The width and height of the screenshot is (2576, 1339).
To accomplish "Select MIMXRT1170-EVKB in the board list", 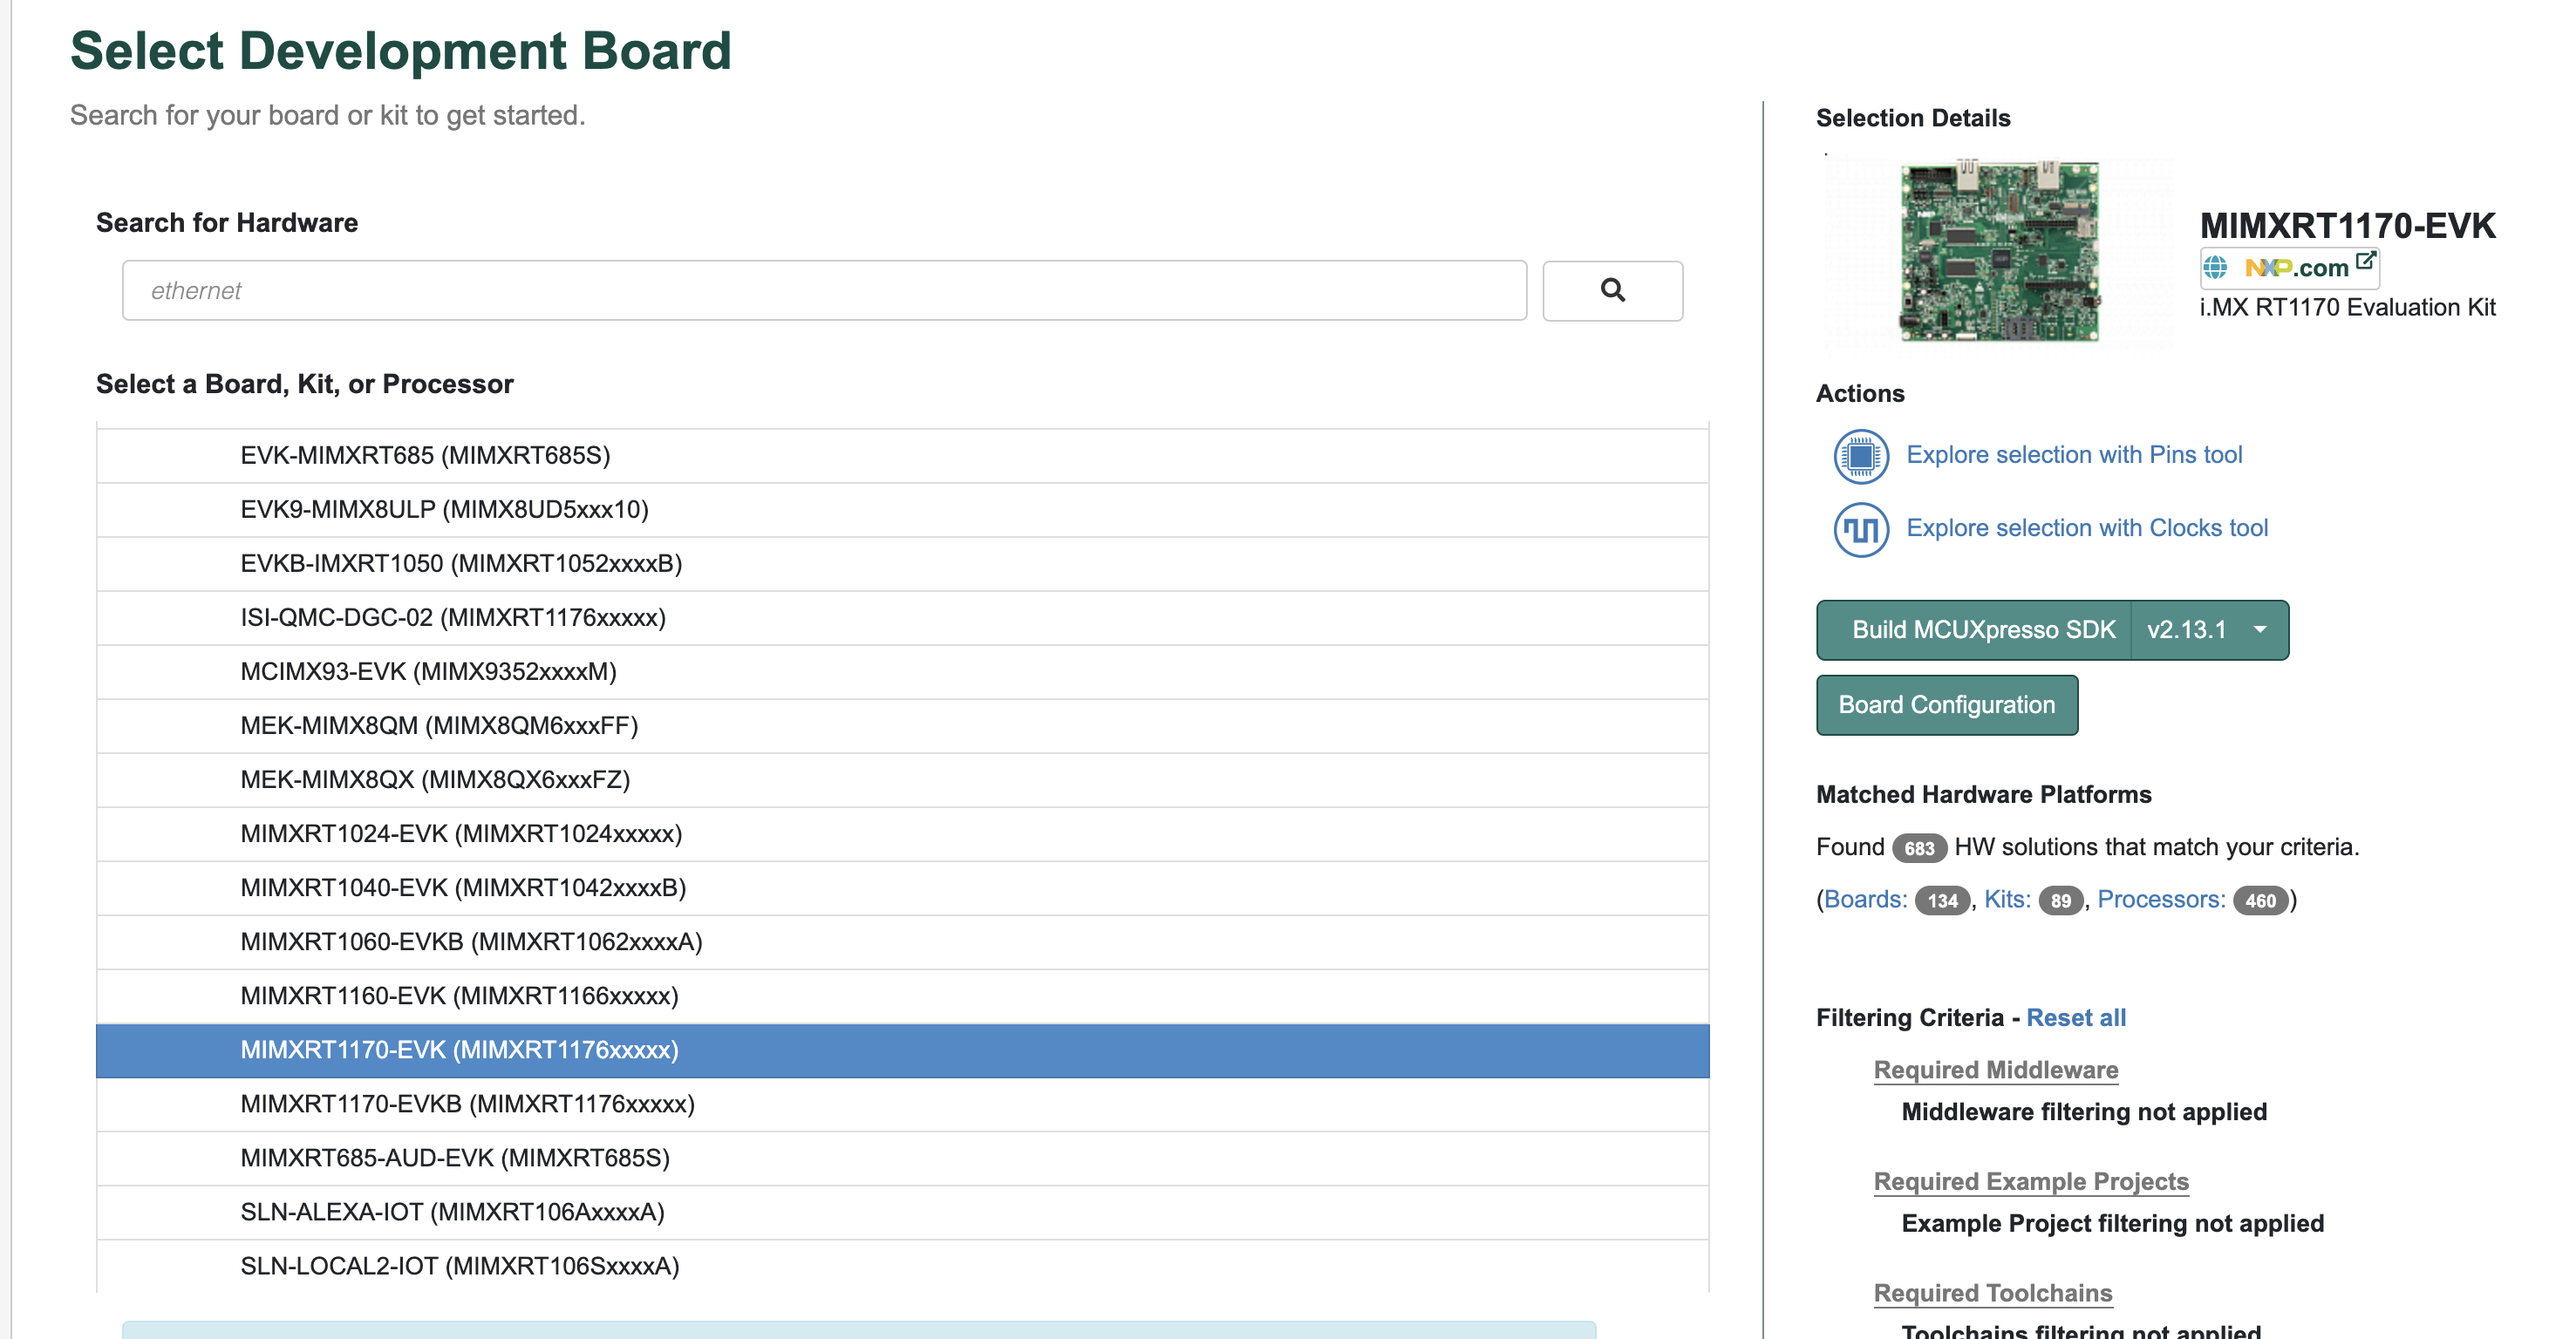I will click(x=467, y=1104).
